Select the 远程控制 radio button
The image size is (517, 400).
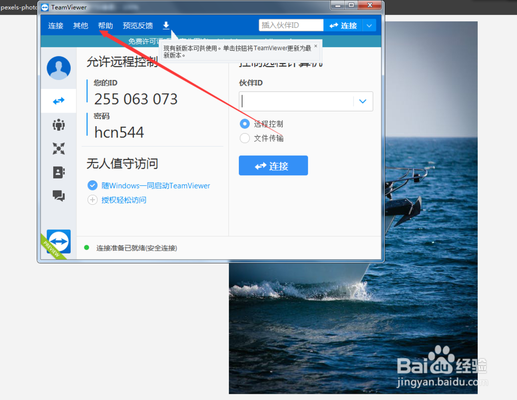click(x=245, y=124)
